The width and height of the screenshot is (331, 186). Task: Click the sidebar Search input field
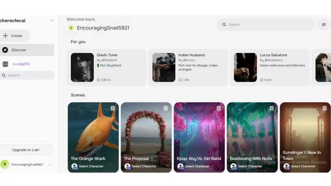tap(27, 75)
